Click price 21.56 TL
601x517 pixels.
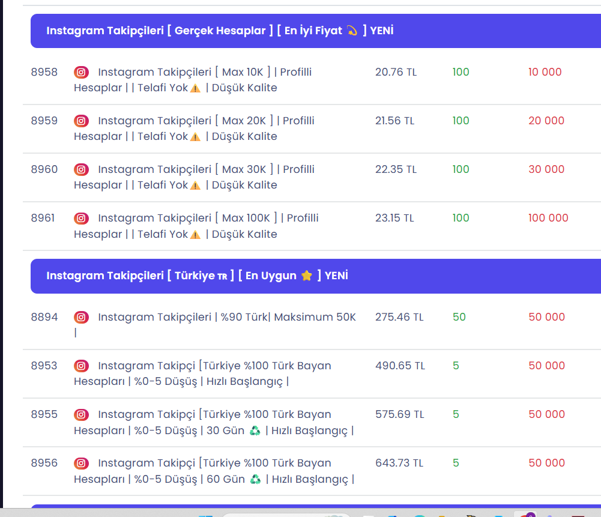(395, 121)
